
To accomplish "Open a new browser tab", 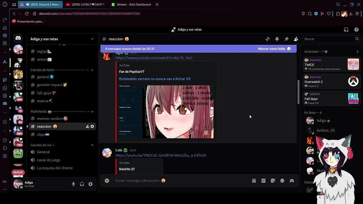I will (157, 5).
